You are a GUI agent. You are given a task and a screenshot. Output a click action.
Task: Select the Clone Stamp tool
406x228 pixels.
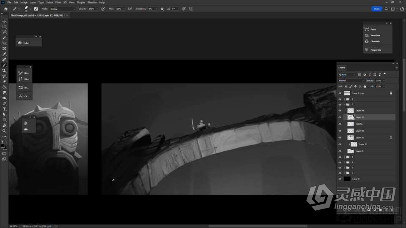(x=4, y=71)
